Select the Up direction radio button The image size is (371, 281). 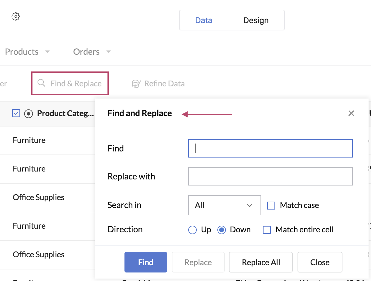pos(192,230)
